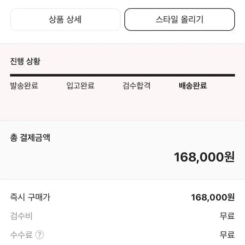The height and width of the screenshot is (245, 245).
Task: Click the 검수비 label
Action: click(x=21, y=216)
